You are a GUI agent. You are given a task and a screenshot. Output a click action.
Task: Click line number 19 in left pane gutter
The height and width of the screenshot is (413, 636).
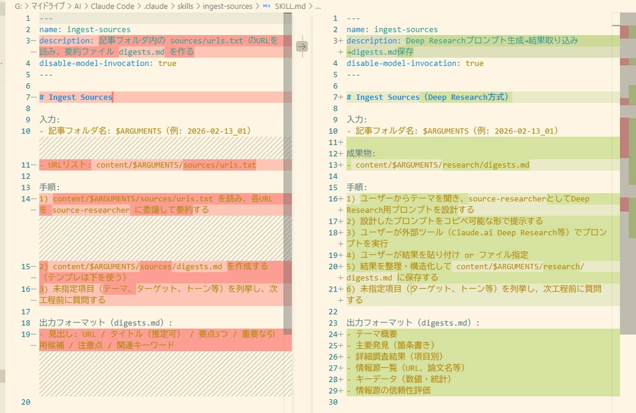[x=25, y=334]
